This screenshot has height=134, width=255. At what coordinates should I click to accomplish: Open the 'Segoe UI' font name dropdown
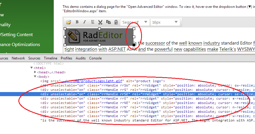[134, 22]
